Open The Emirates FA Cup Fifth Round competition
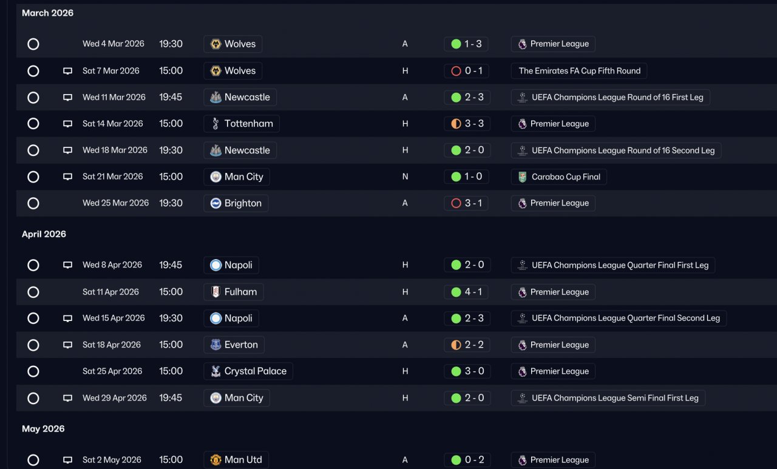Screen dimensions: 777x469 (x=579, y=71)
